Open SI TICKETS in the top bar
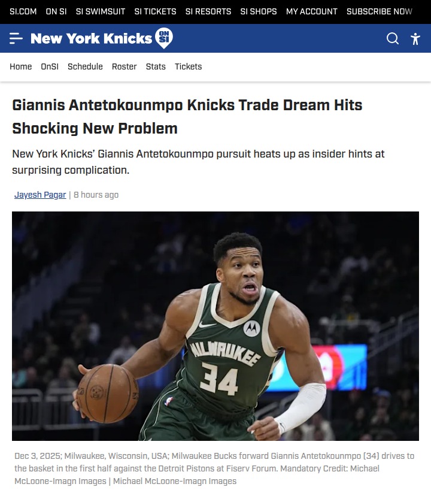 (155, 11)
